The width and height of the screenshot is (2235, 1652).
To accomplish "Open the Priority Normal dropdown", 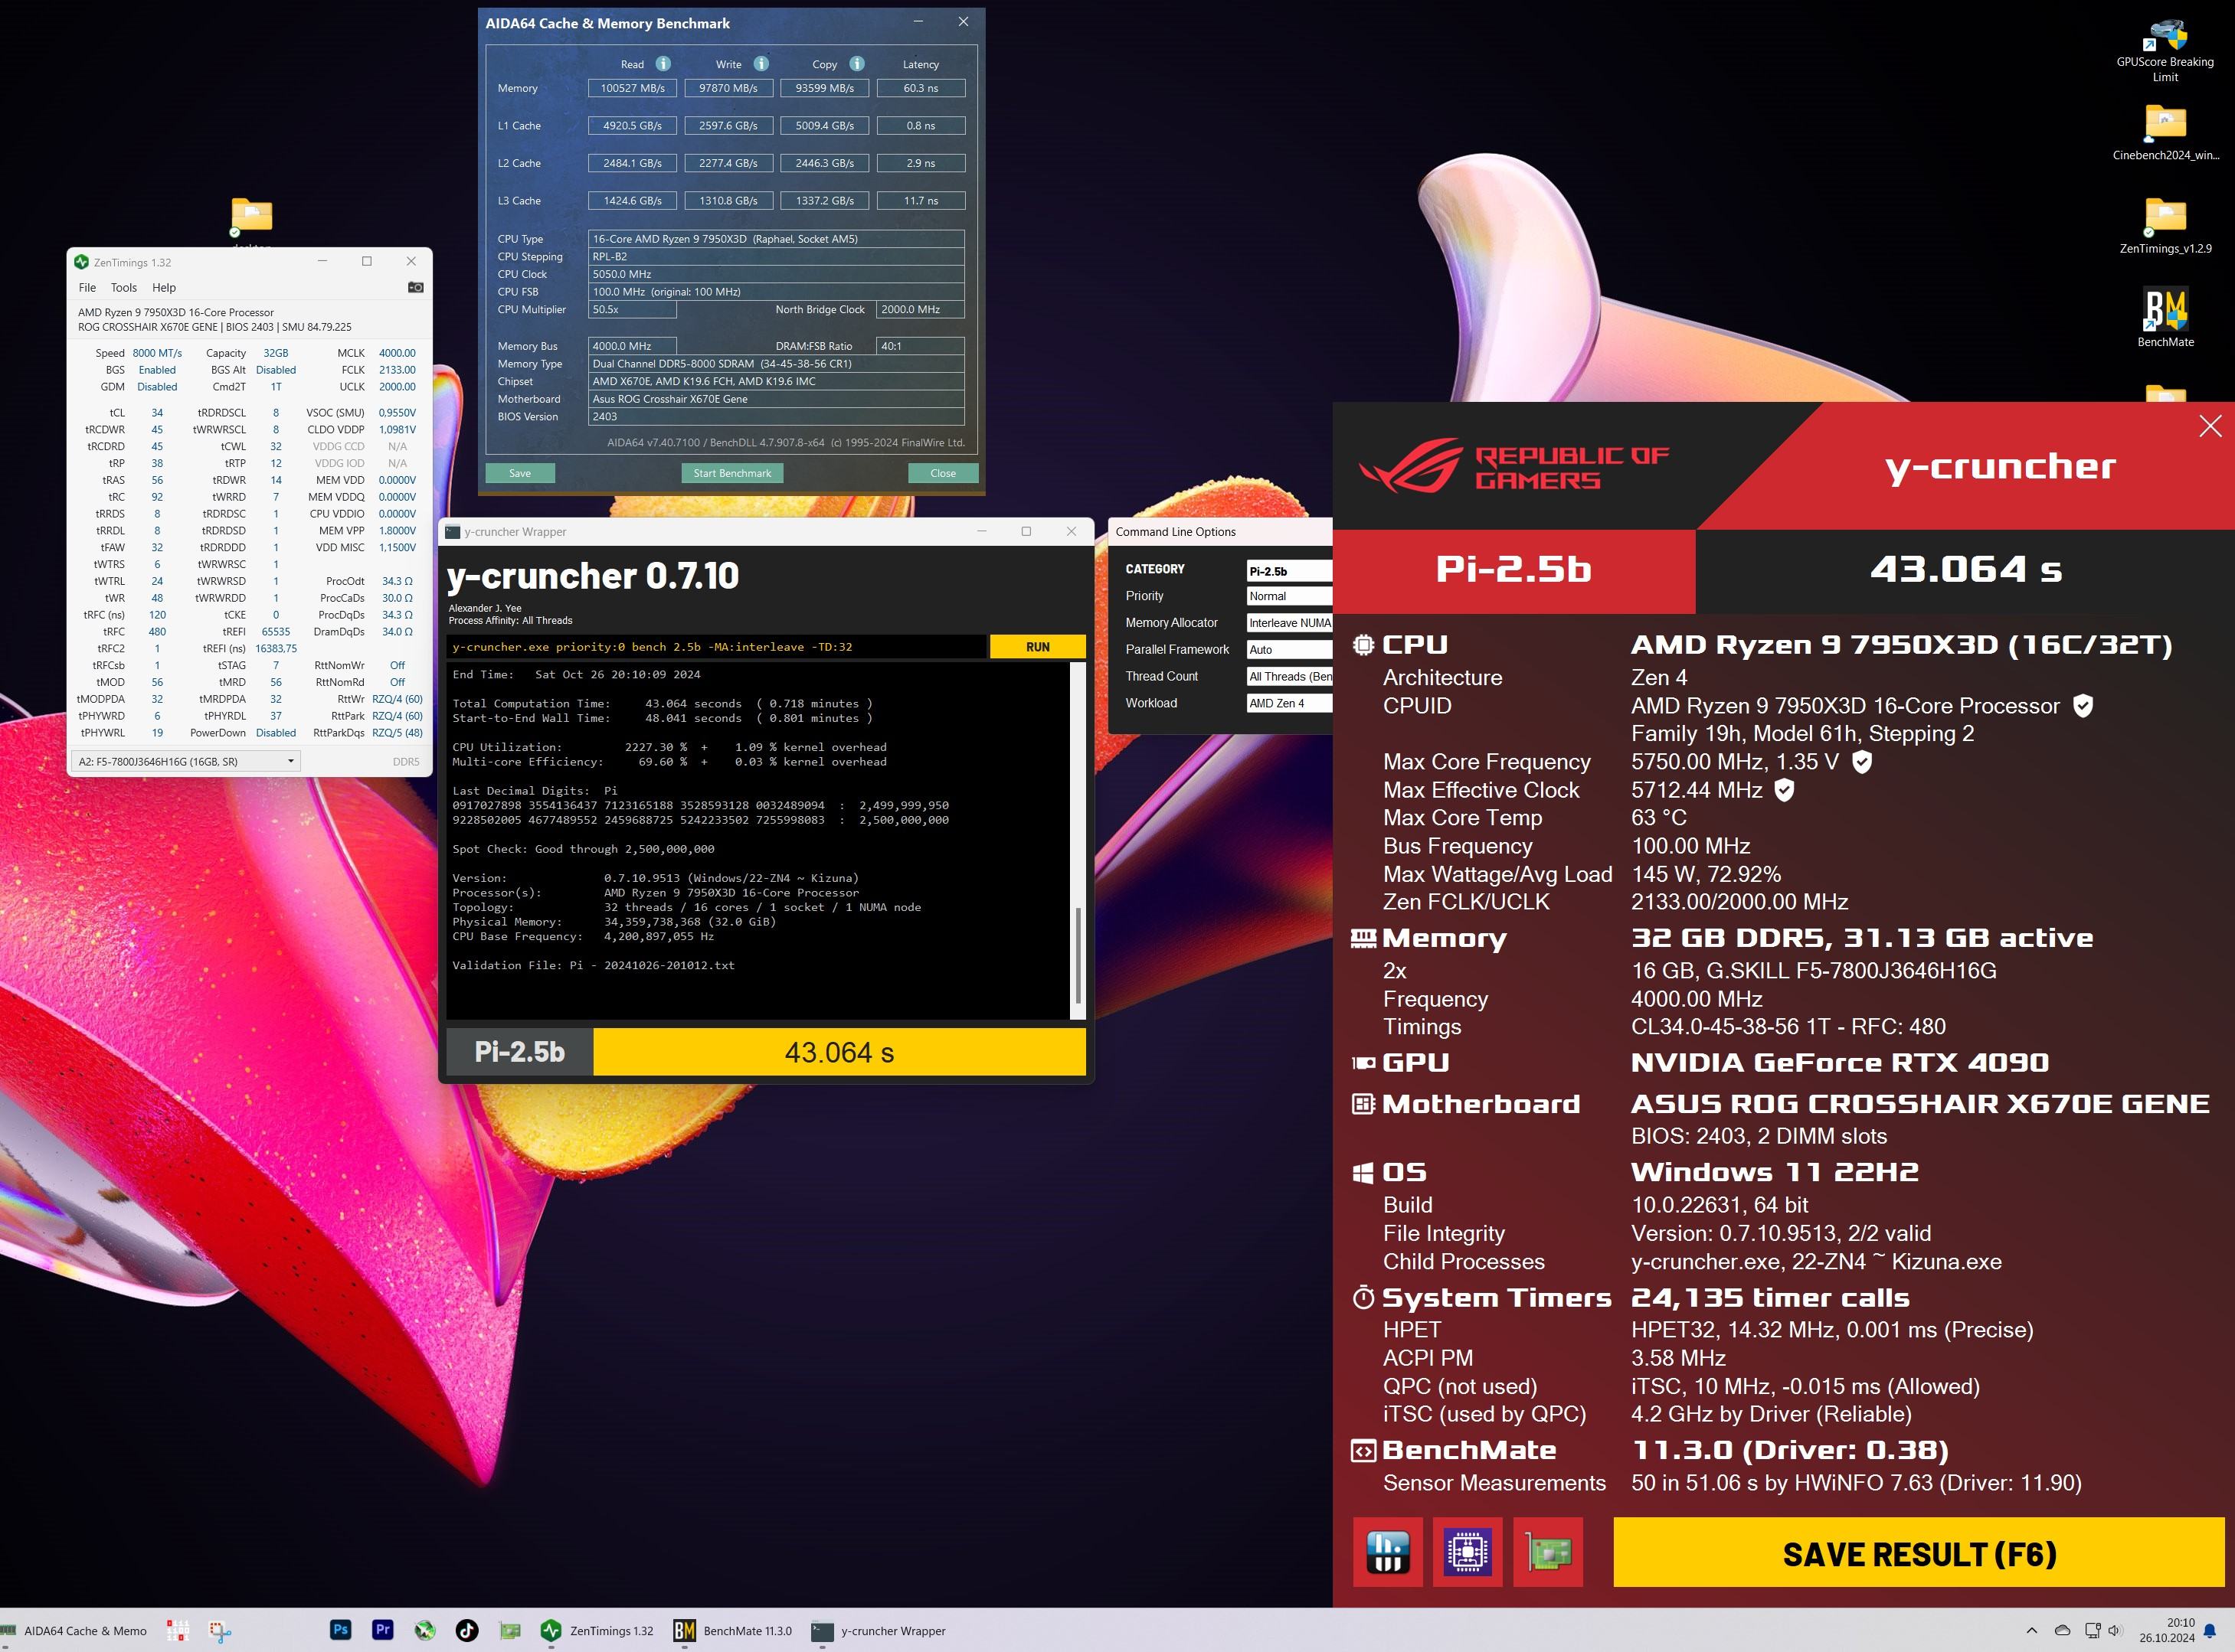I will 1288,596.
